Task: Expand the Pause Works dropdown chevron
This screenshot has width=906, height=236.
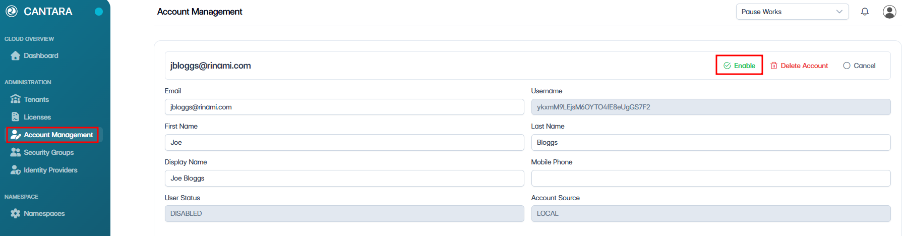Action: click(x=839, y=12)
